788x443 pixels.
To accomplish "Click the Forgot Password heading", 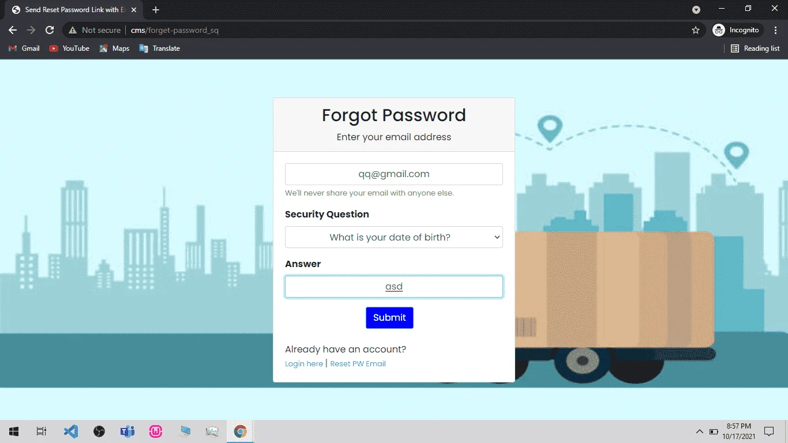I will (394, 115).
